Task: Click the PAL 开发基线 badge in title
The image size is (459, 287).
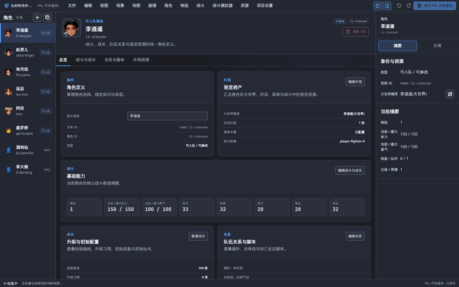Action: [x=48, y=5]
